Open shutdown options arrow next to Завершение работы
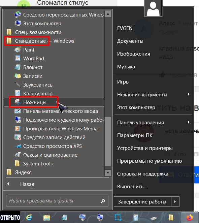Viewport: 199px width, 223px height. pyautogui.click(x=175, y=202)
